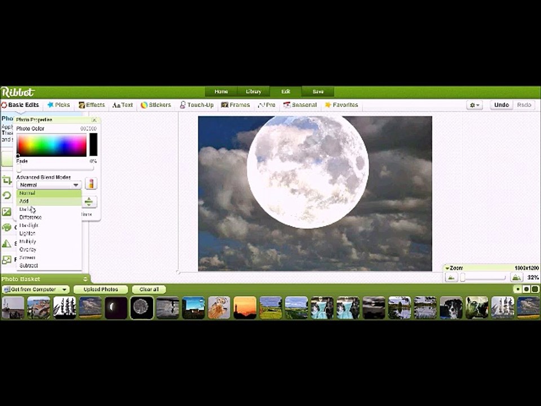Click the black current color swatch
541x406 pixels.
[93, 144]
